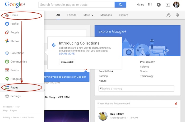185x122 pixels.
Task: Click the Profile icon in sidebar
Action: [7, 24]
